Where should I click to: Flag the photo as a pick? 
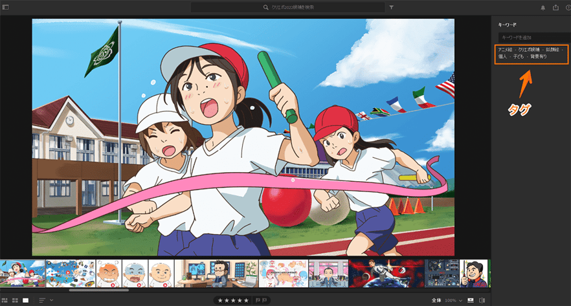pos(258,300)
